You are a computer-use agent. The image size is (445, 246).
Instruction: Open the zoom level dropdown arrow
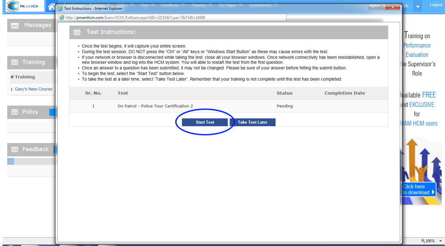[440, 241]
